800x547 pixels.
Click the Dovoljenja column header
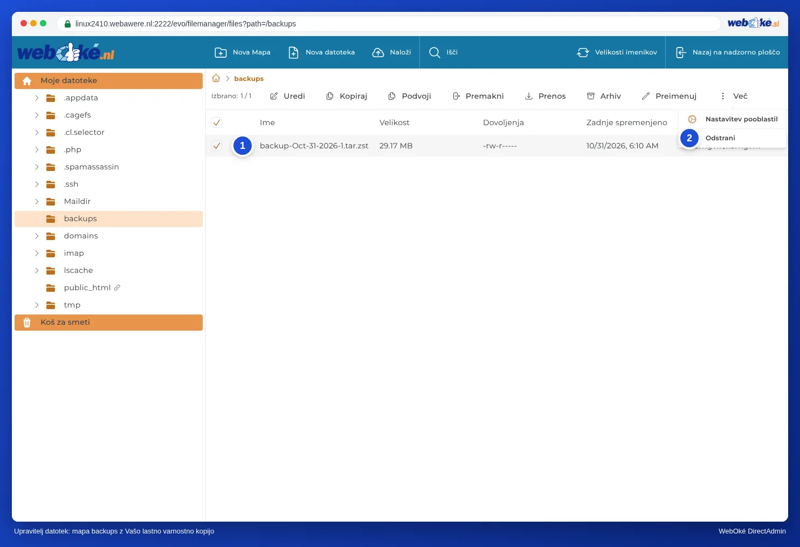click(504, 122)
